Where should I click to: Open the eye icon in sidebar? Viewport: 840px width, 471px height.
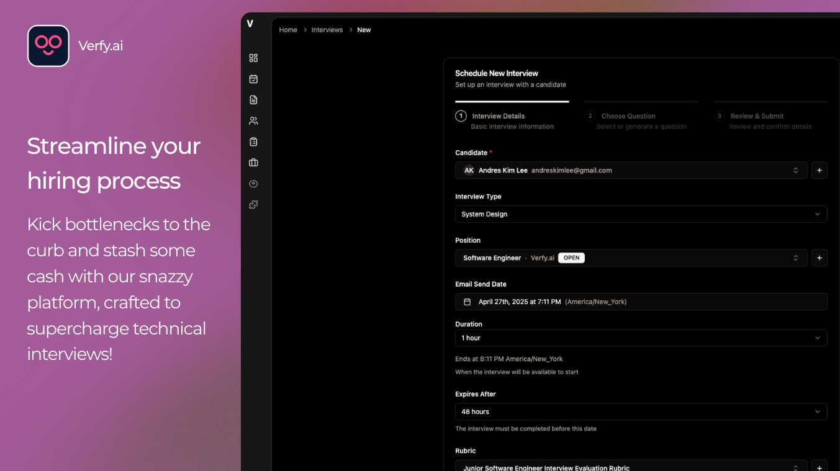click(253, 184)
